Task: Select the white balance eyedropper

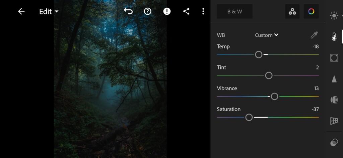Action: pos(314,35)
